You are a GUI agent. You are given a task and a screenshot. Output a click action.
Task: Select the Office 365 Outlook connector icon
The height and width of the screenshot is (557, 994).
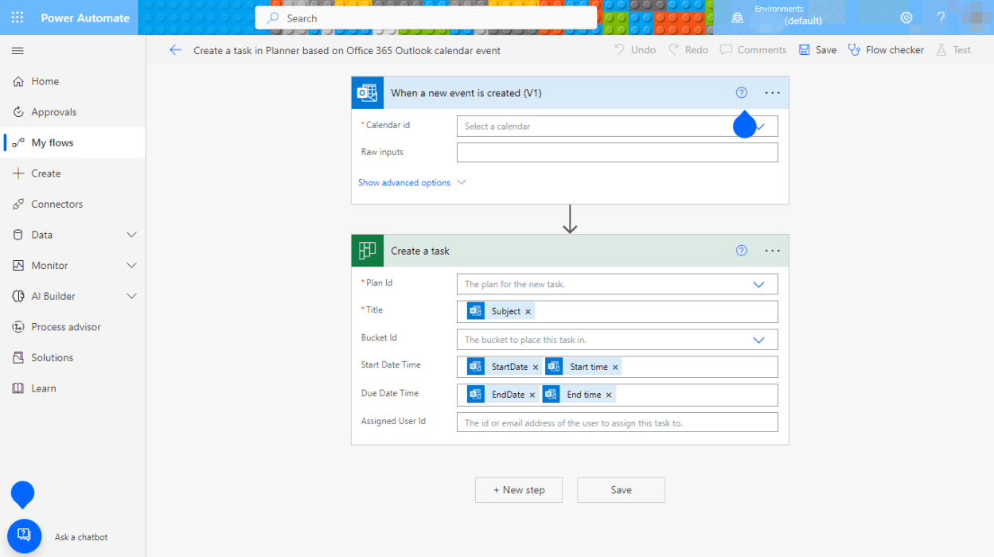367,92
